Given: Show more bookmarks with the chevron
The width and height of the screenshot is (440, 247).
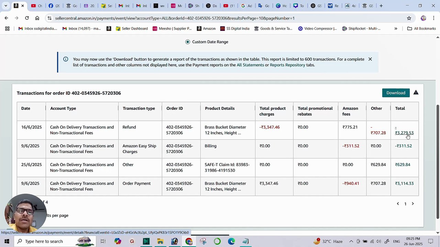Looking at the screenshot, I should (x=396, y=28).
